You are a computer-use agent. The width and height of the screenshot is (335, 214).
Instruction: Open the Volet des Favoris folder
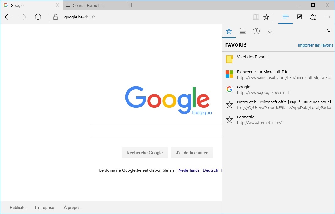pyautogui.click(x=278, y=59)
